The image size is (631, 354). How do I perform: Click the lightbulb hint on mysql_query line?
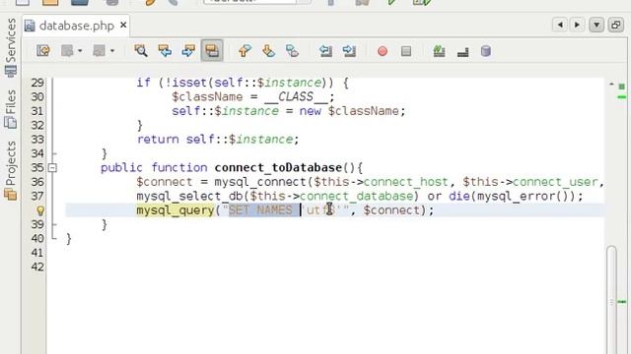pos(40,210)
